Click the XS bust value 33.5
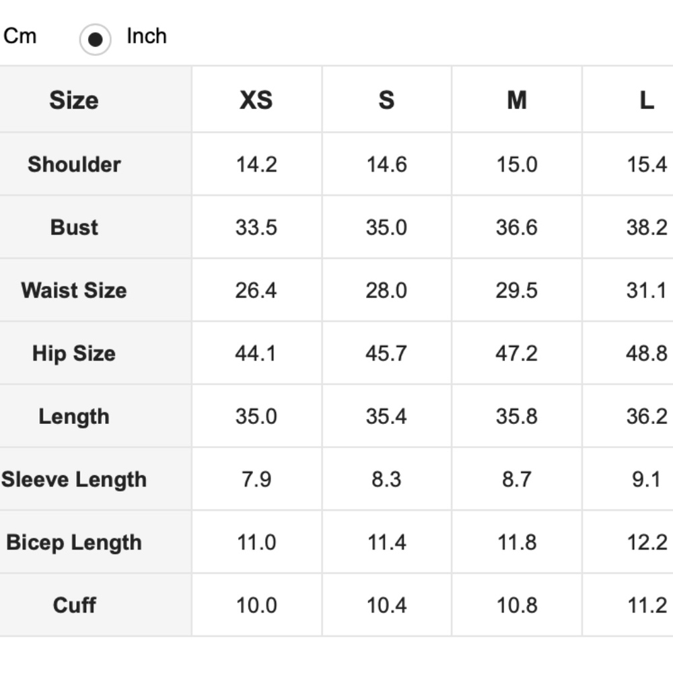The image size is (673, 673). coord(256,227)
